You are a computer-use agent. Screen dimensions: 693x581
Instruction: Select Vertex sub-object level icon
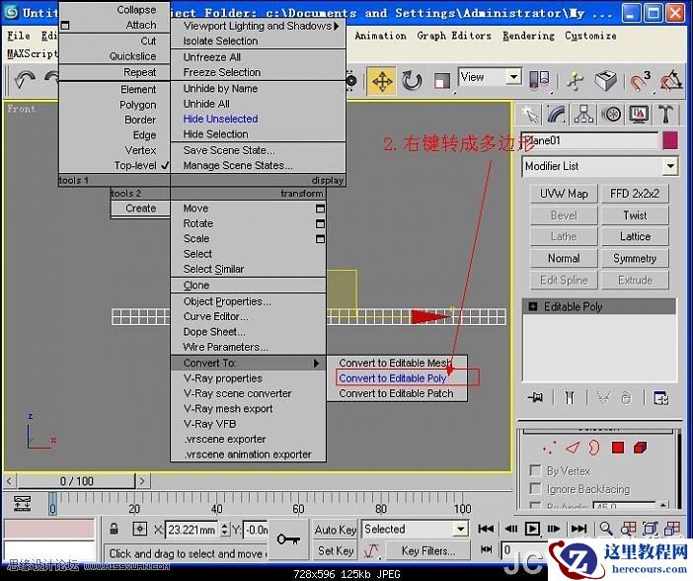(549, 448)
